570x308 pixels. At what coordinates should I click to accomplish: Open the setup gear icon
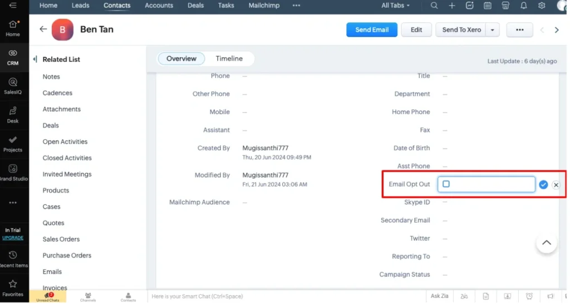click(542, 6)
